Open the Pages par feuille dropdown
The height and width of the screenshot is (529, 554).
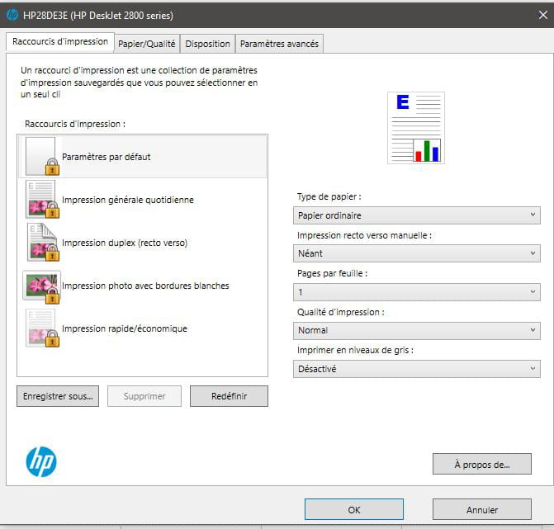click(417, 292)
